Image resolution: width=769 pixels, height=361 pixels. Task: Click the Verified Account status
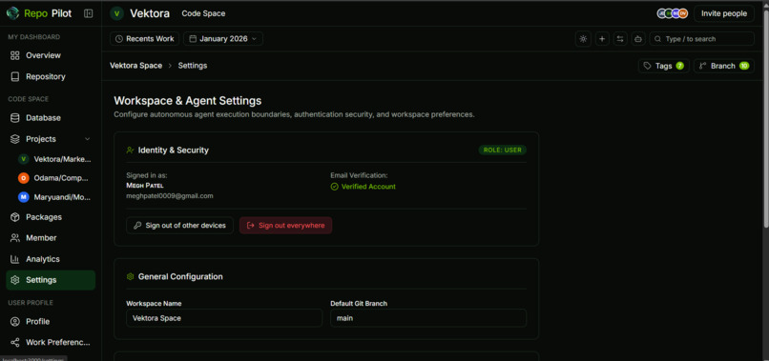coord(364,187)
